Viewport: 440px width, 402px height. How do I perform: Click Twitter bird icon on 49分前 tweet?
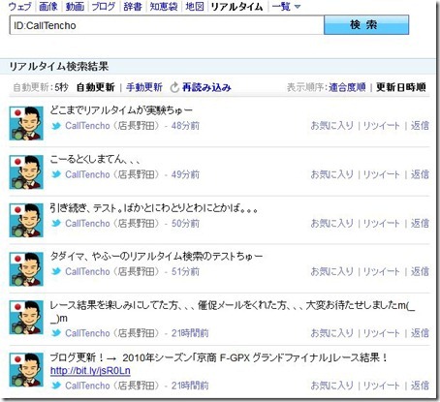(x=56, y=174)
